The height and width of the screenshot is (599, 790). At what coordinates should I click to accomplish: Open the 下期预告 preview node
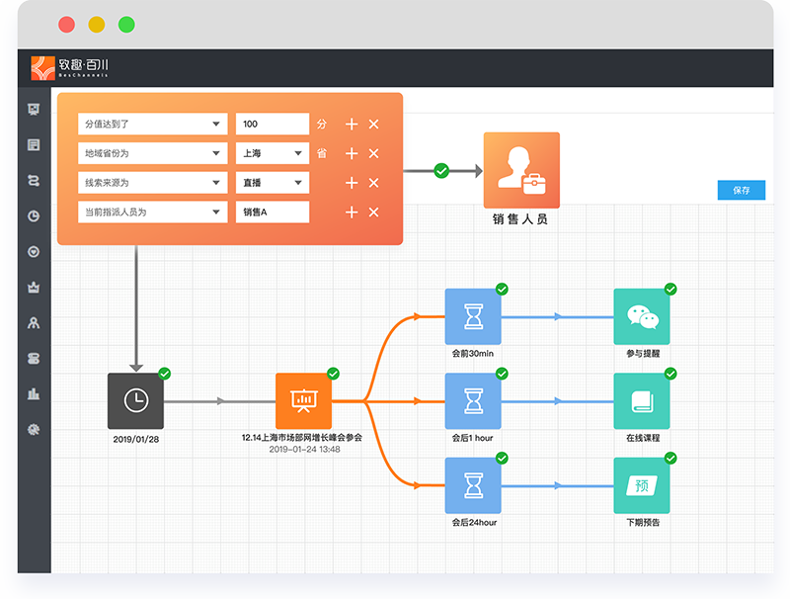(x=642, y=485)
